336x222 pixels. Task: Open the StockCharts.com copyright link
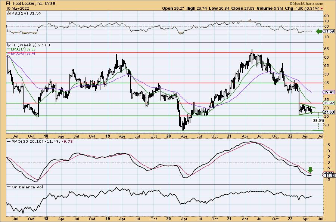306,4
